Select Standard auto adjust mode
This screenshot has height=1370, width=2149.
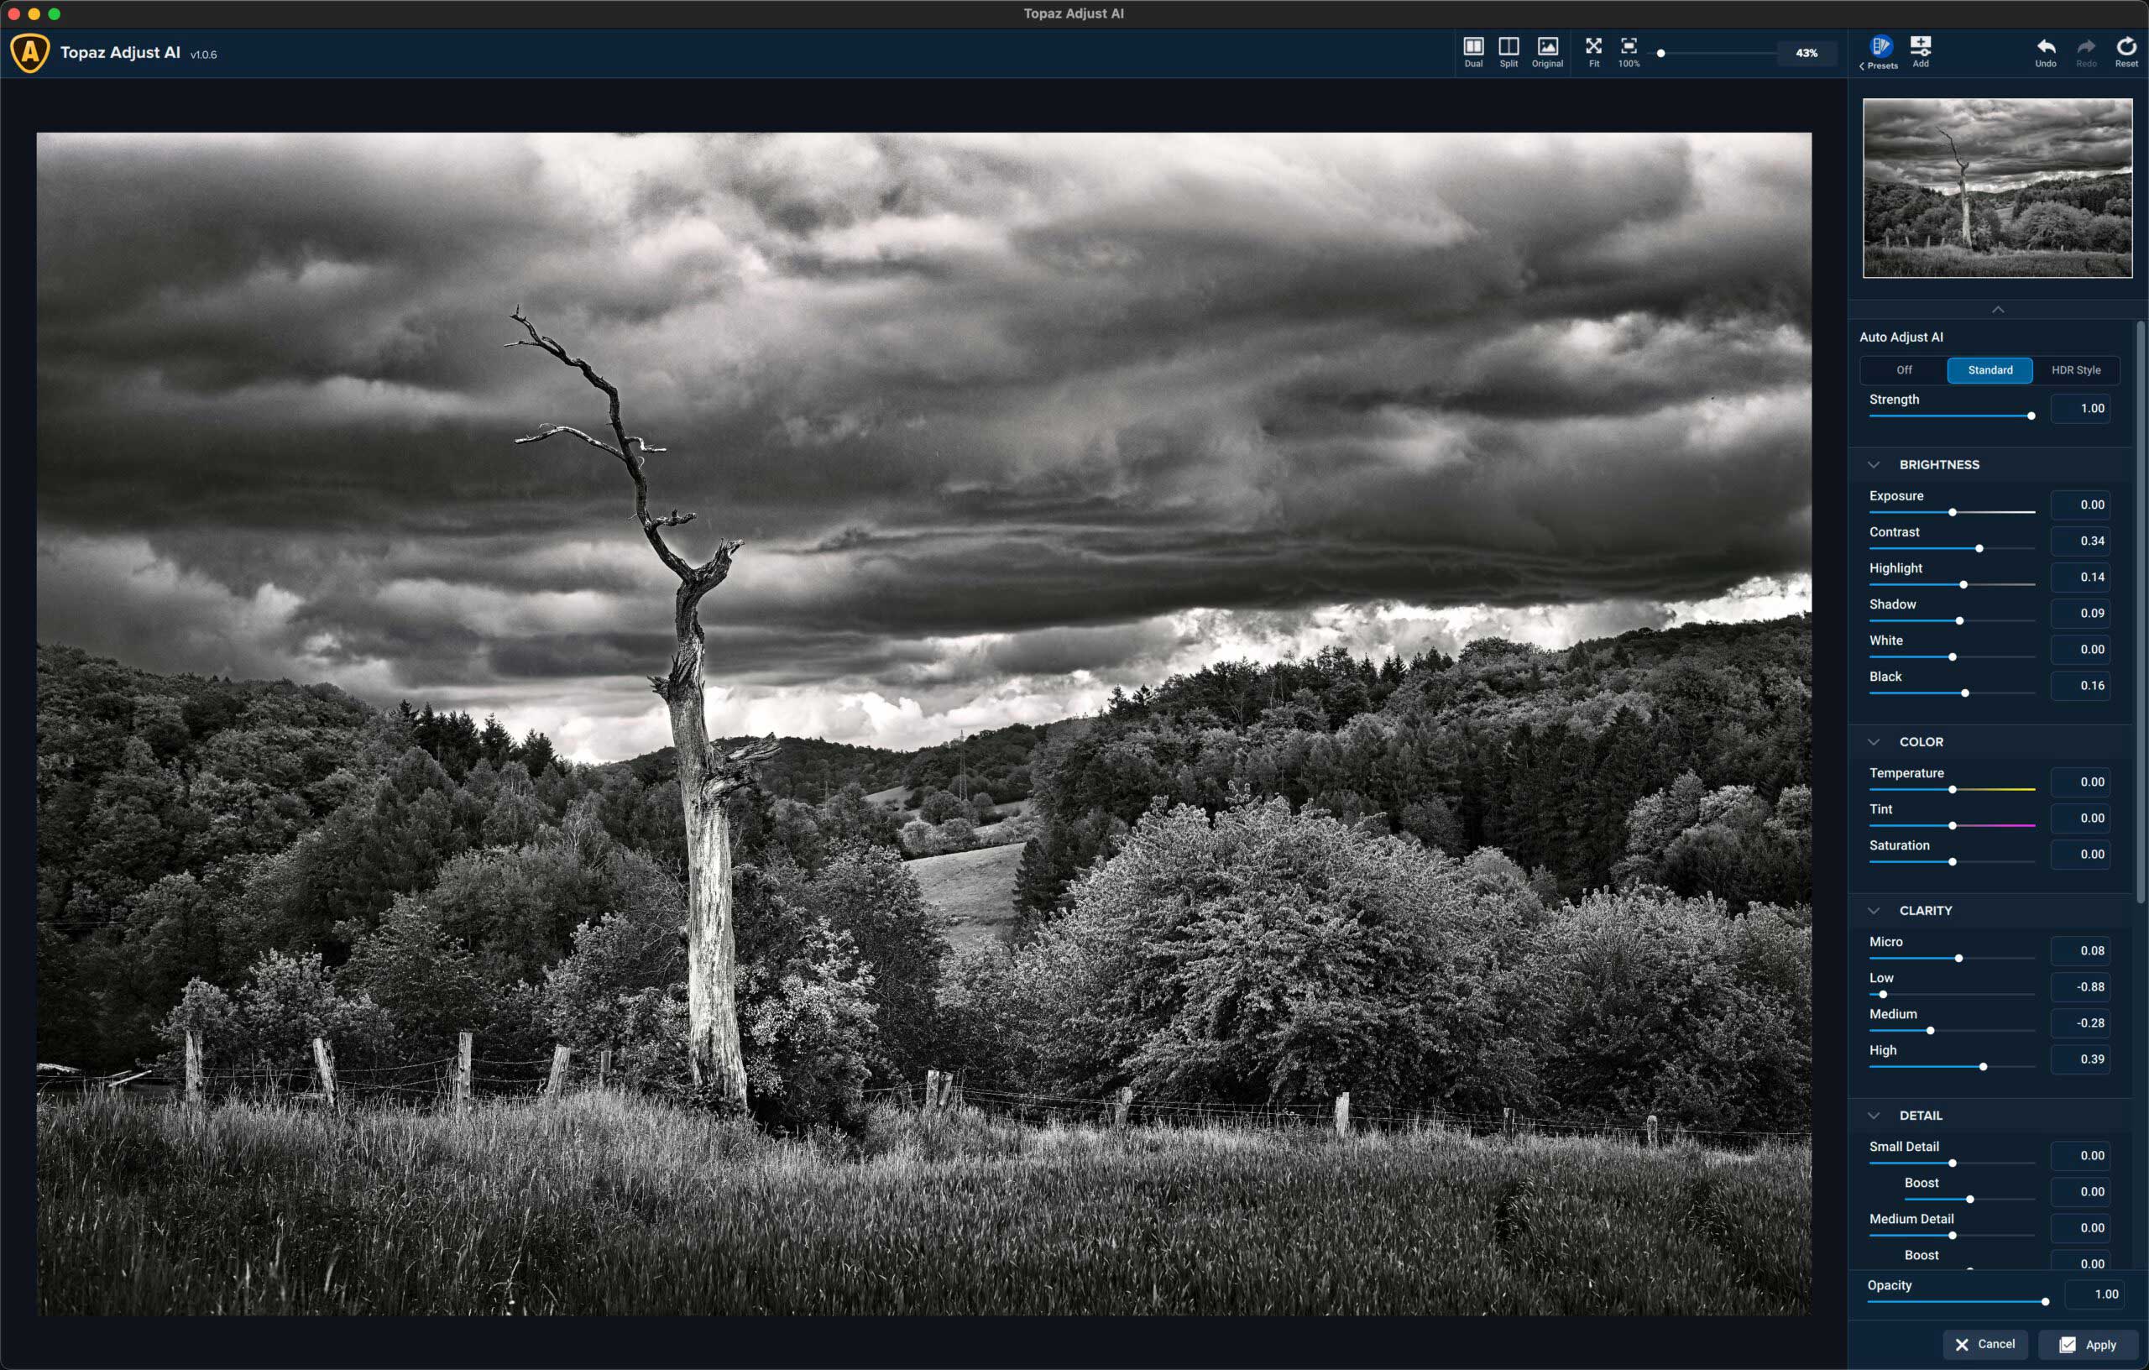(1990, 369)
